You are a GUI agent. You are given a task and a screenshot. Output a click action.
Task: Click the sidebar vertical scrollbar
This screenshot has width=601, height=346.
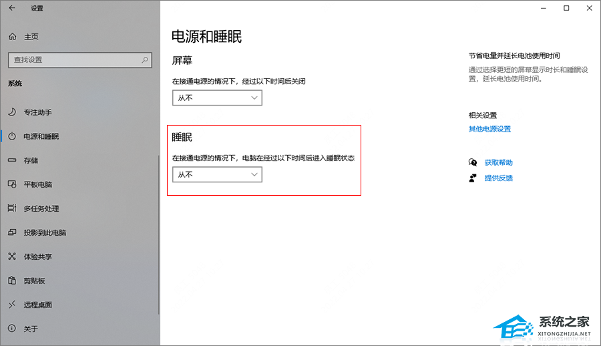point(159,234)
